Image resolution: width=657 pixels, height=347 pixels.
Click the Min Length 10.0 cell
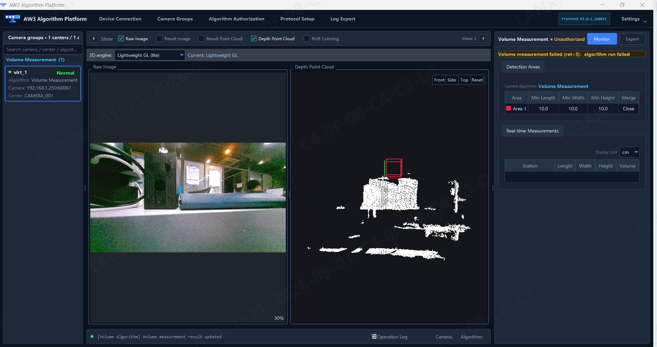coord(543,109)
